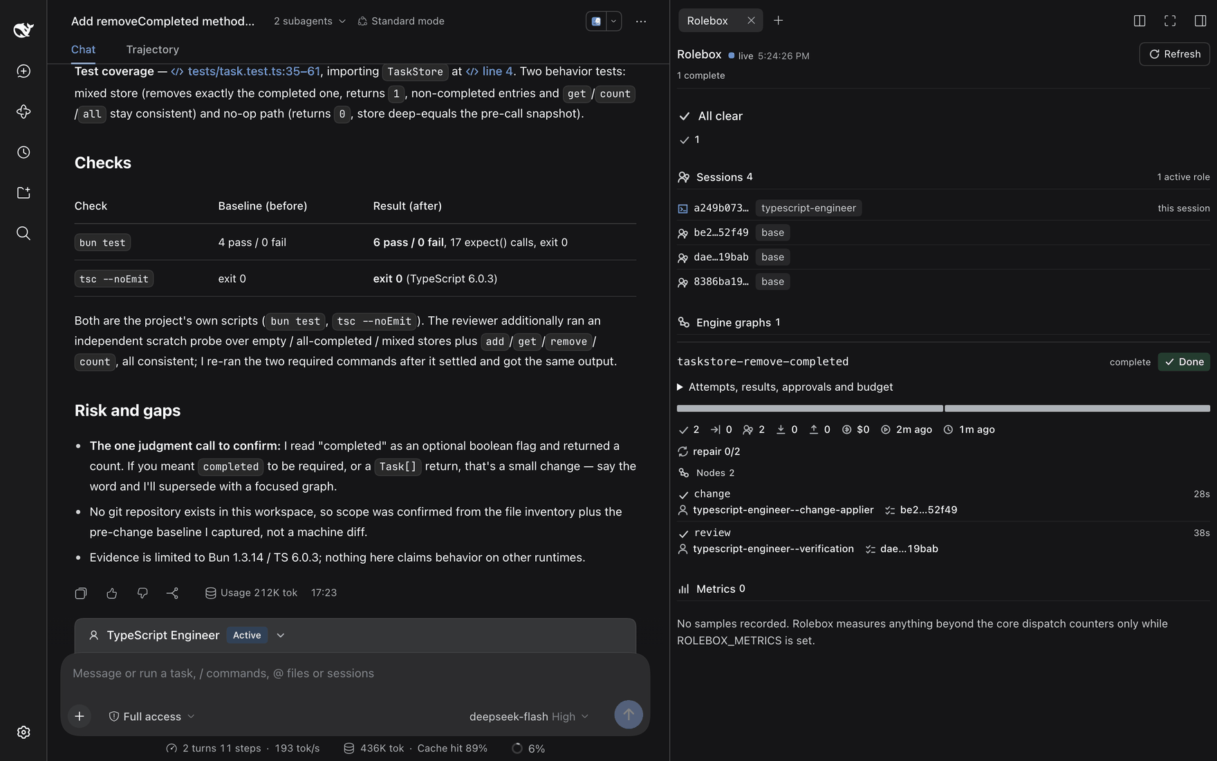Expand Attempts, results, approvals and budget
Screen dimensions: 1217x761
(x=785, y=387)
